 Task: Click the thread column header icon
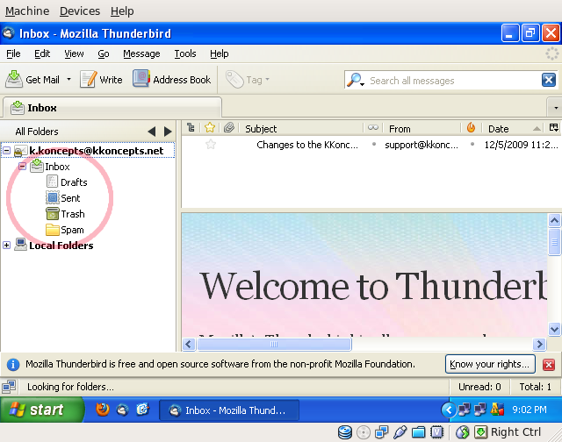pyautogui.click(x=191, y=128)
